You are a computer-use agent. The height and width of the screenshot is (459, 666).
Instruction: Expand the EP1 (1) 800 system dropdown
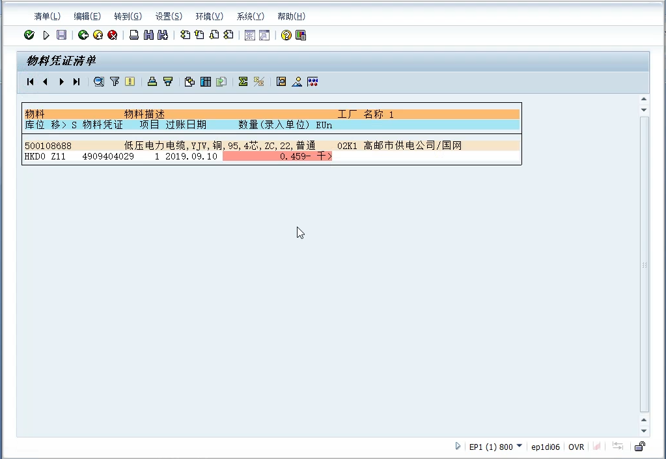[x=519, y=446]
